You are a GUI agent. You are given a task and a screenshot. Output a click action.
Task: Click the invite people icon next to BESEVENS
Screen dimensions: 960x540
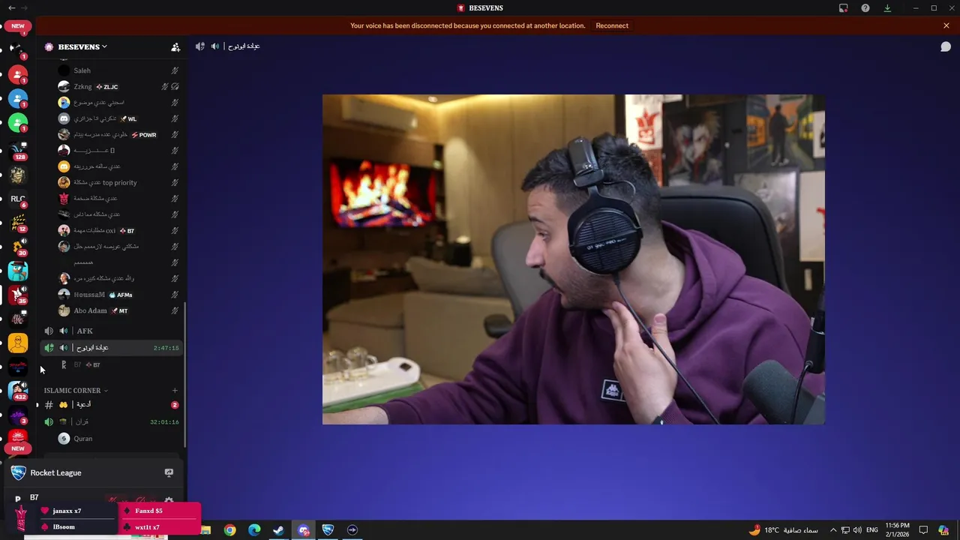pyautogui.click(x=175, y=46)
